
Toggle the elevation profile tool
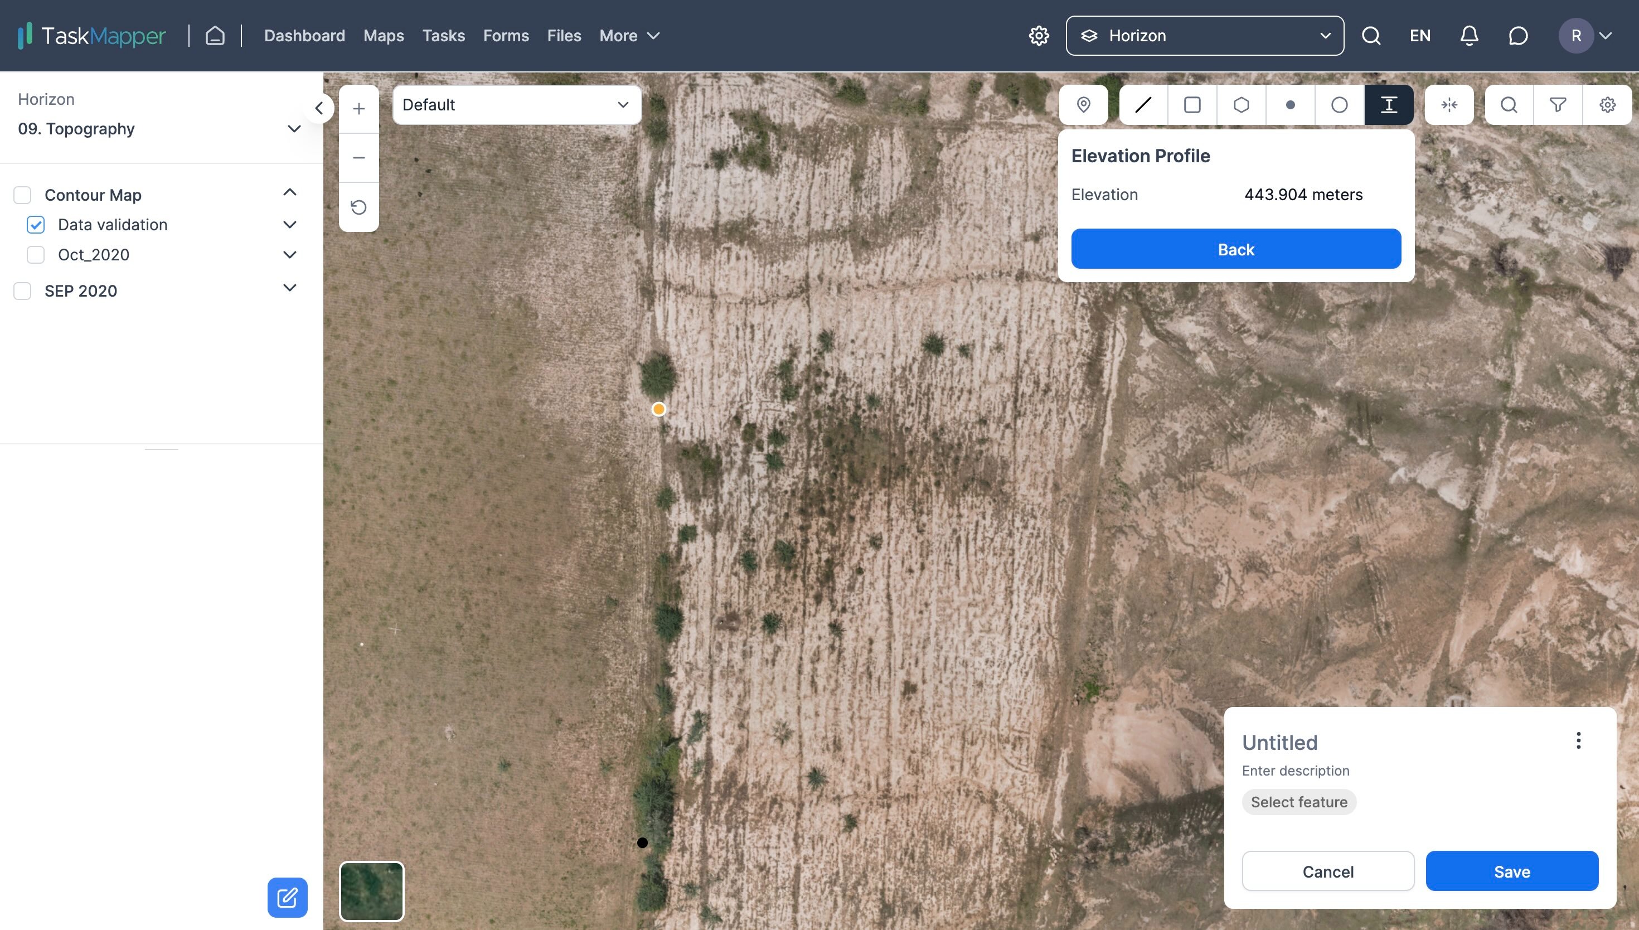(x=1389, y=105)
